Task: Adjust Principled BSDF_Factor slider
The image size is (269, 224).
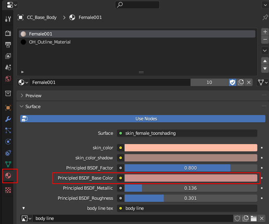Action: click(x=191, y=168)
